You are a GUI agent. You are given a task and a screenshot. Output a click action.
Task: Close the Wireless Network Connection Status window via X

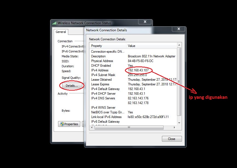click(145, 22)
